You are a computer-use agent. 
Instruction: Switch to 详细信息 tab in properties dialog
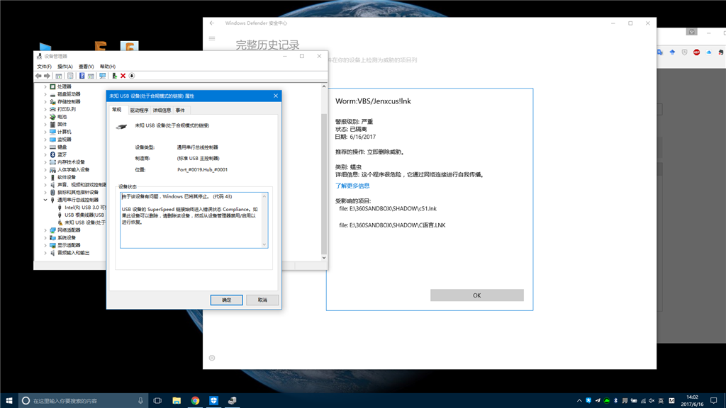162,110
